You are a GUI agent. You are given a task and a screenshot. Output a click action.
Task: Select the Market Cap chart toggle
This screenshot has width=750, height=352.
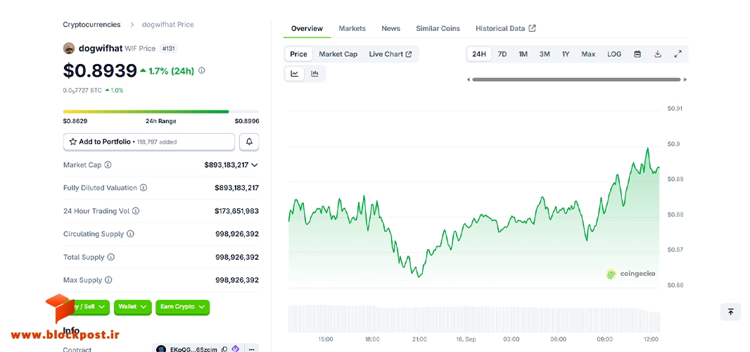338,54
